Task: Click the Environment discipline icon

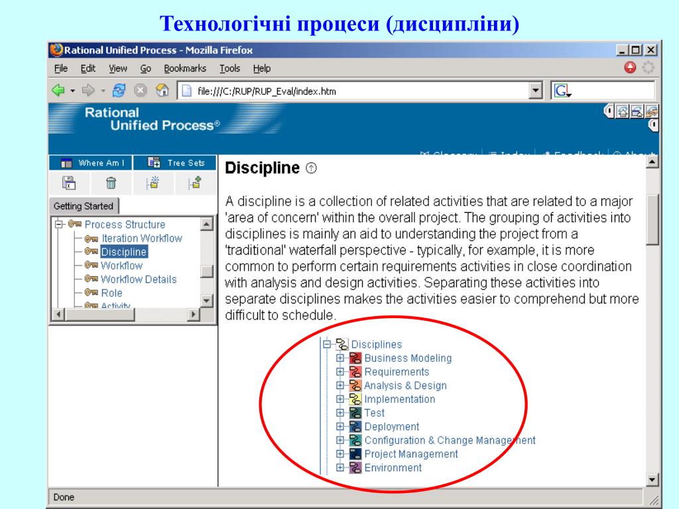Action: pos(355,467)
